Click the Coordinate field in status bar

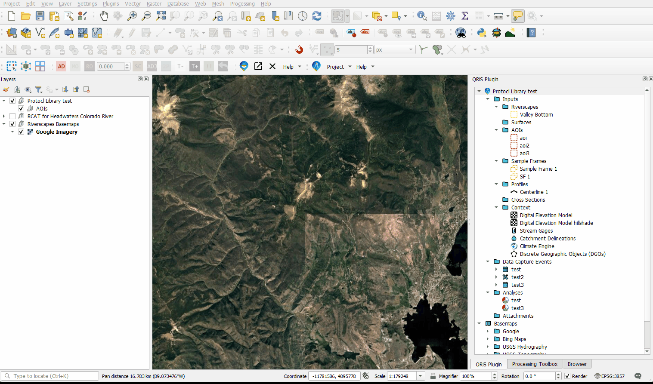[334, 376]
